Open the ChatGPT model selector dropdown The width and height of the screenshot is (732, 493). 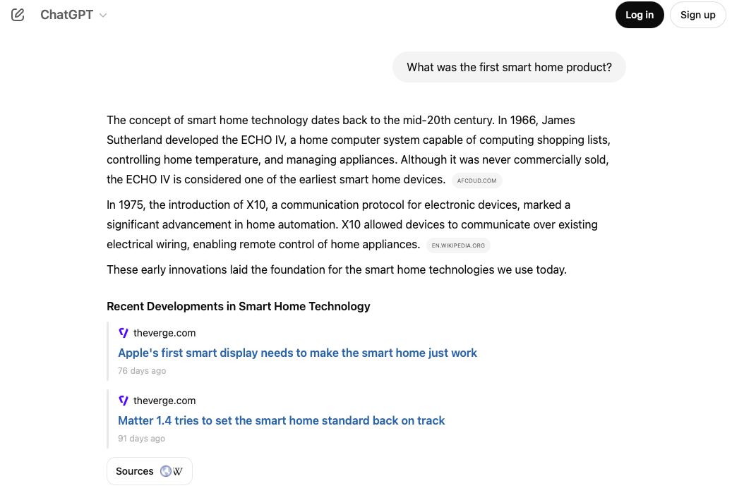pyautogui.click(x=67, y=15)
